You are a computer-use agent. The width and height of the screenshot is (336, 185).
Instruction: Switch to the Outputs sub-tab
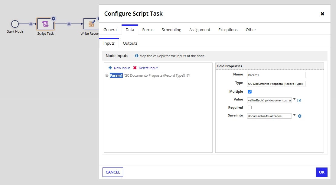coord(130,43)
